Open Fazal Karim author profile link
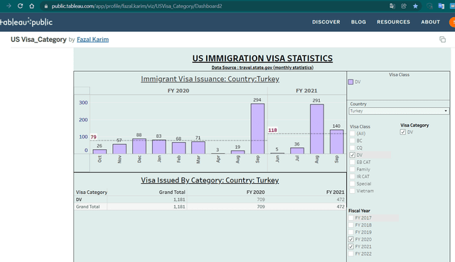 tap(92, 40)
